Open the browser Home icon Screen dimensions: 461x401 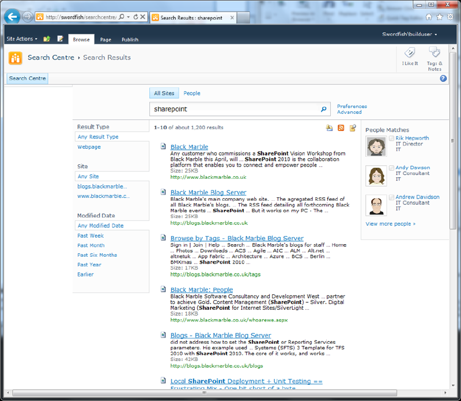pyautogui.click(x=429, y=17)
